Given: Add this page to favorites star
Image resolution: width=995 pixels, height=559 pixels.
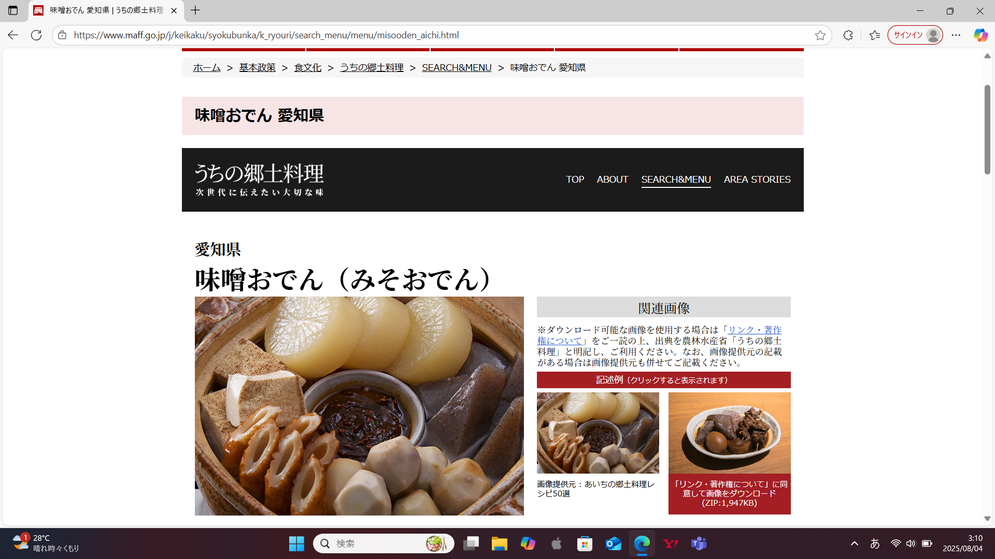Looking at the screenshot, I should 820,35.
